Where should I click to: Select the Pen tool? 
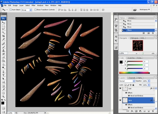tap(3, 72)
